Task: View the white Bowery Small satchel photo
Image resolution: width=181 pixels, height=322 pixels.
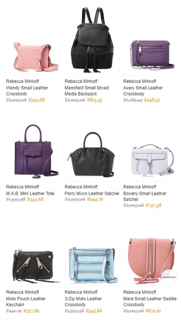Action: (x=151, y=145)
